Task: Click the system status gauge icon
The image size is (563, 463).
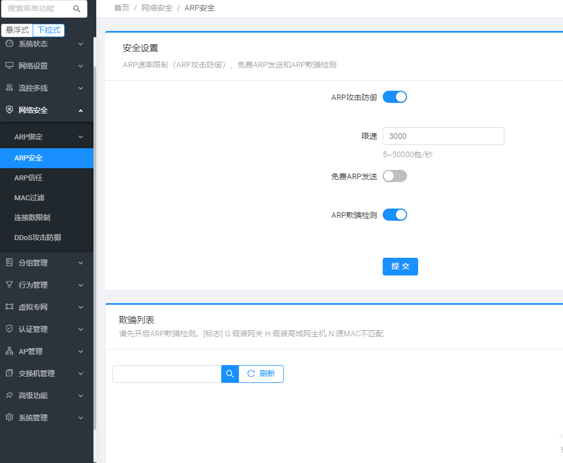Action: [9, 44]
